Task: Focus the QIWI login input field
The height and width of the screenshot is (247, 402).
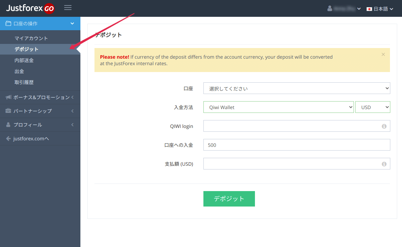Action: tap(297, 126)
